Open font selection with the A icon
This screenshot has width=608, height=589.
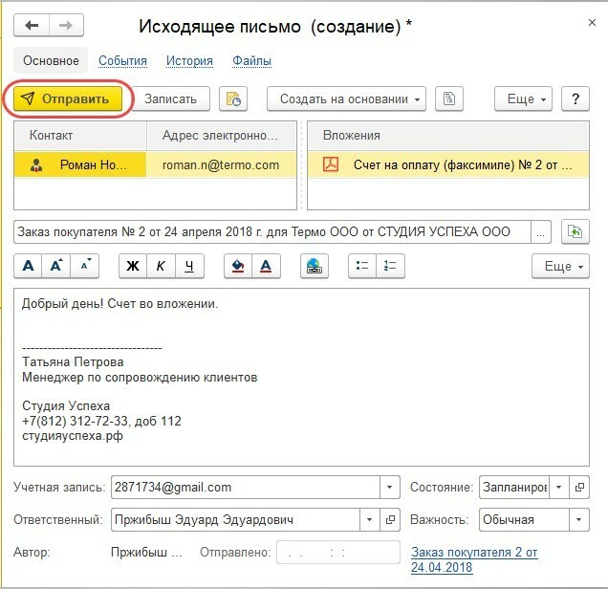[28, 266]
